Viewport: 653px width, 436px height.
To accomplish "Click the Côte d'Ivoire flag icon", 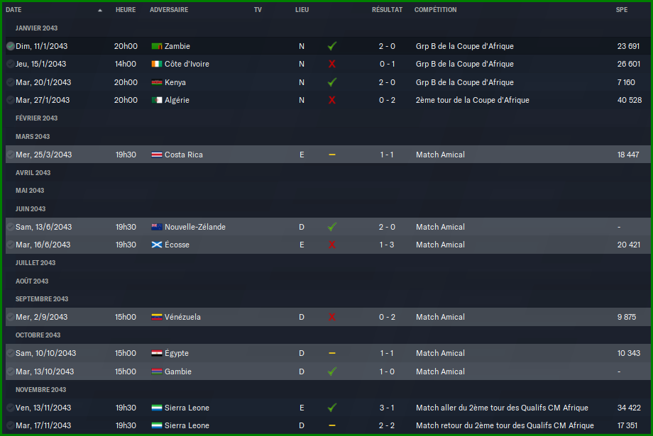I will coord(157,64).
